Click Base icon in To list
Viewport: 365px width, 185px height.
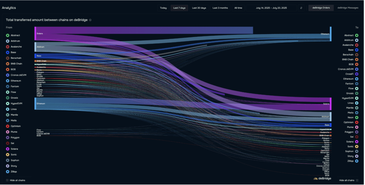356,50
